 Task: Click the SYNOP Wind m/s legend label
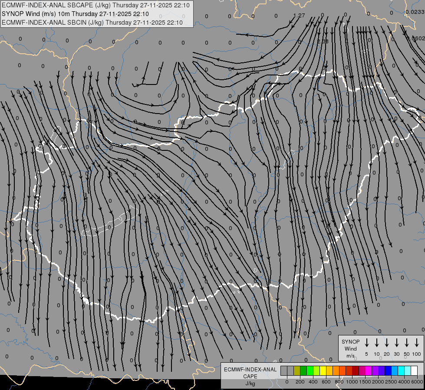point(350,348)
